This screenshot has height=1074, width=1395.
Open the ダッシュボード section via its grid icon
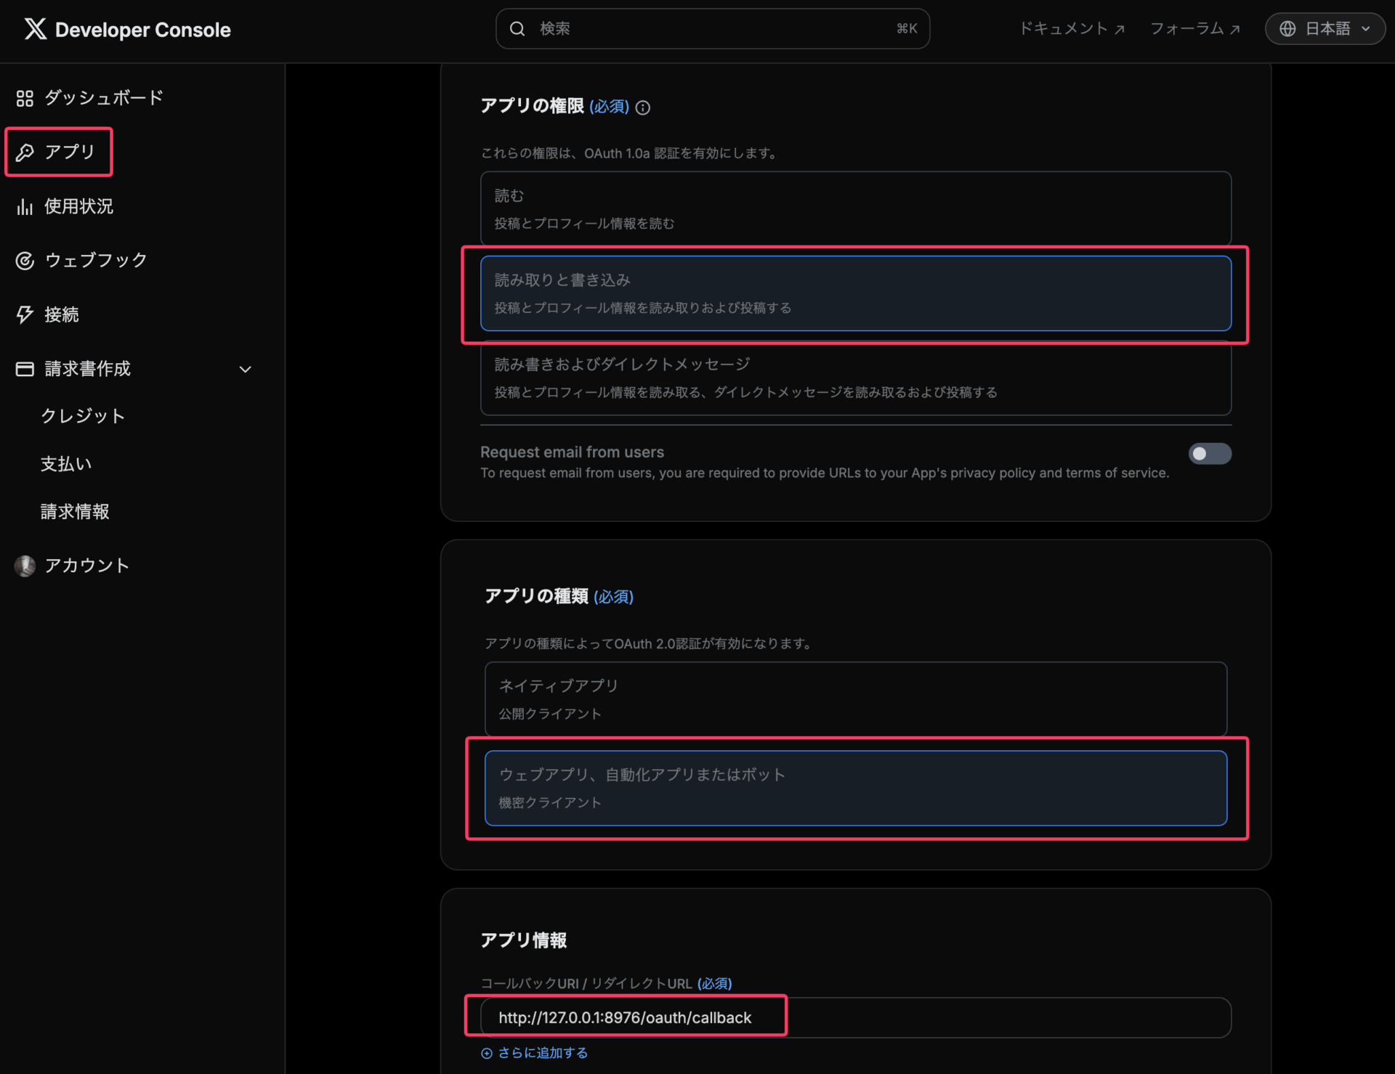click(x=25, y=98)
